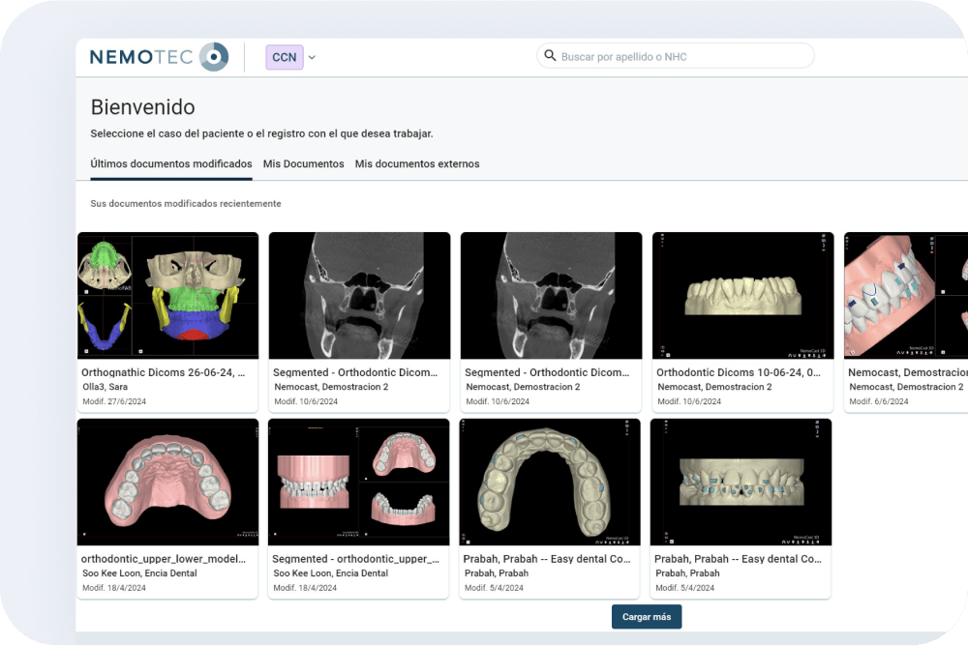Click patient name Olla3, Sara
This screenshot has width=968, height=646.
(x=105, y=387)
